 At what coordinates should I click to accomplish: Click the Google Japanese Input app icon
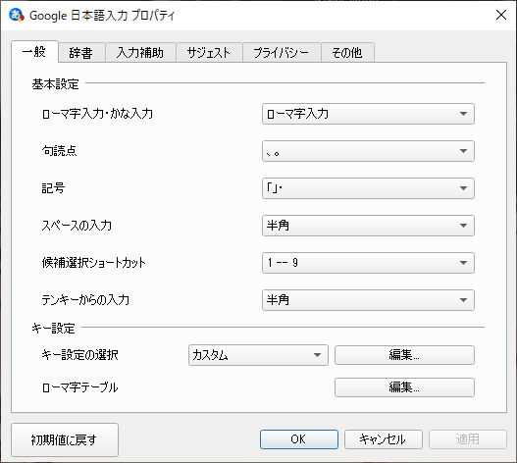pyautogui.click(x=16, y=15)
